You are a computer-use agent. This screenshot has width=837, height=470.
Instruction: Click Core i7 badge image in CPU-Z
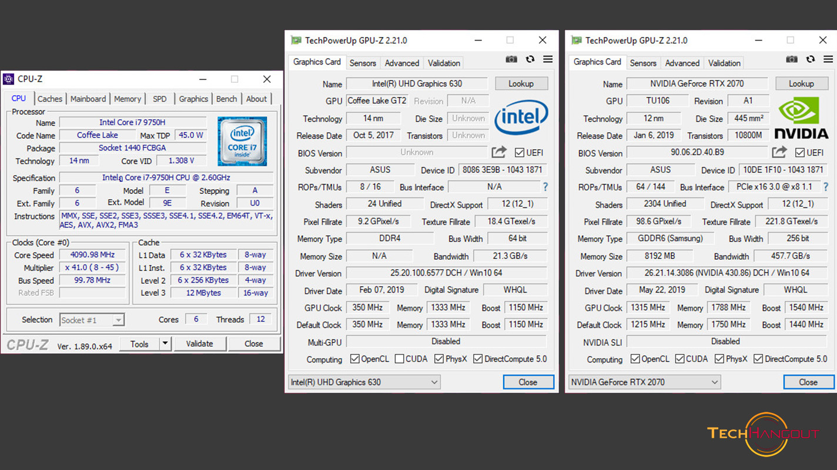(x=242, y=141)
